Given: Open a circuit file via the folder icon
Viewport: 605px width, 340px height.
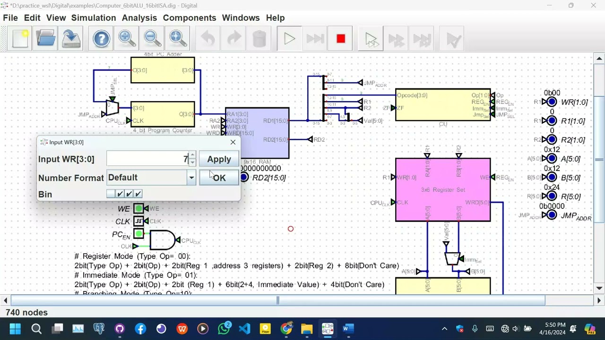Looking at the screenshot, I should (x=46, y=39).
